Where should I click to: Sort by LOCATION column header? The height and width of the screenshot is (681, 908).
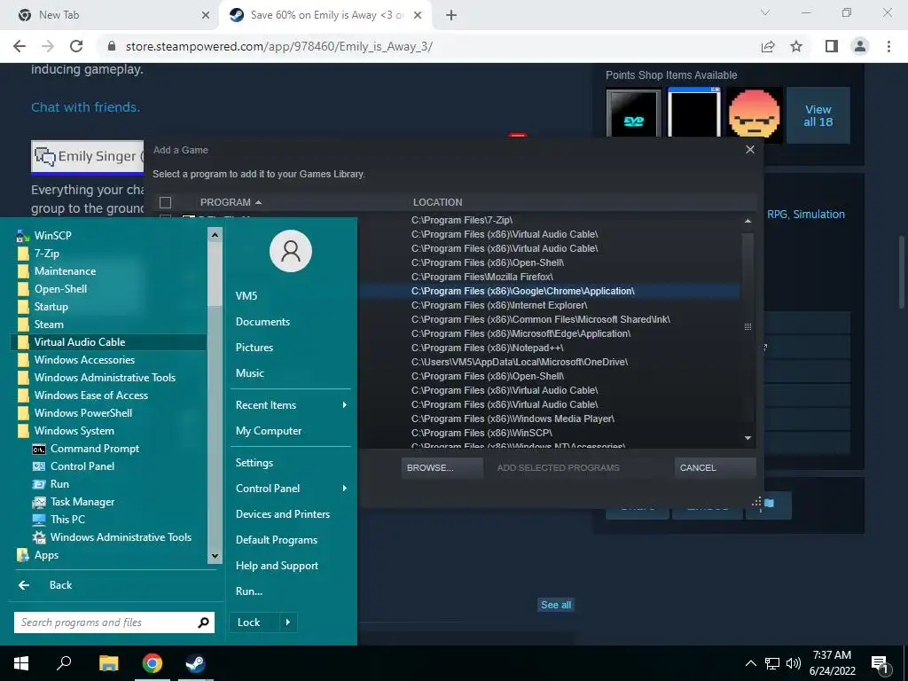[x=437, y=202]
